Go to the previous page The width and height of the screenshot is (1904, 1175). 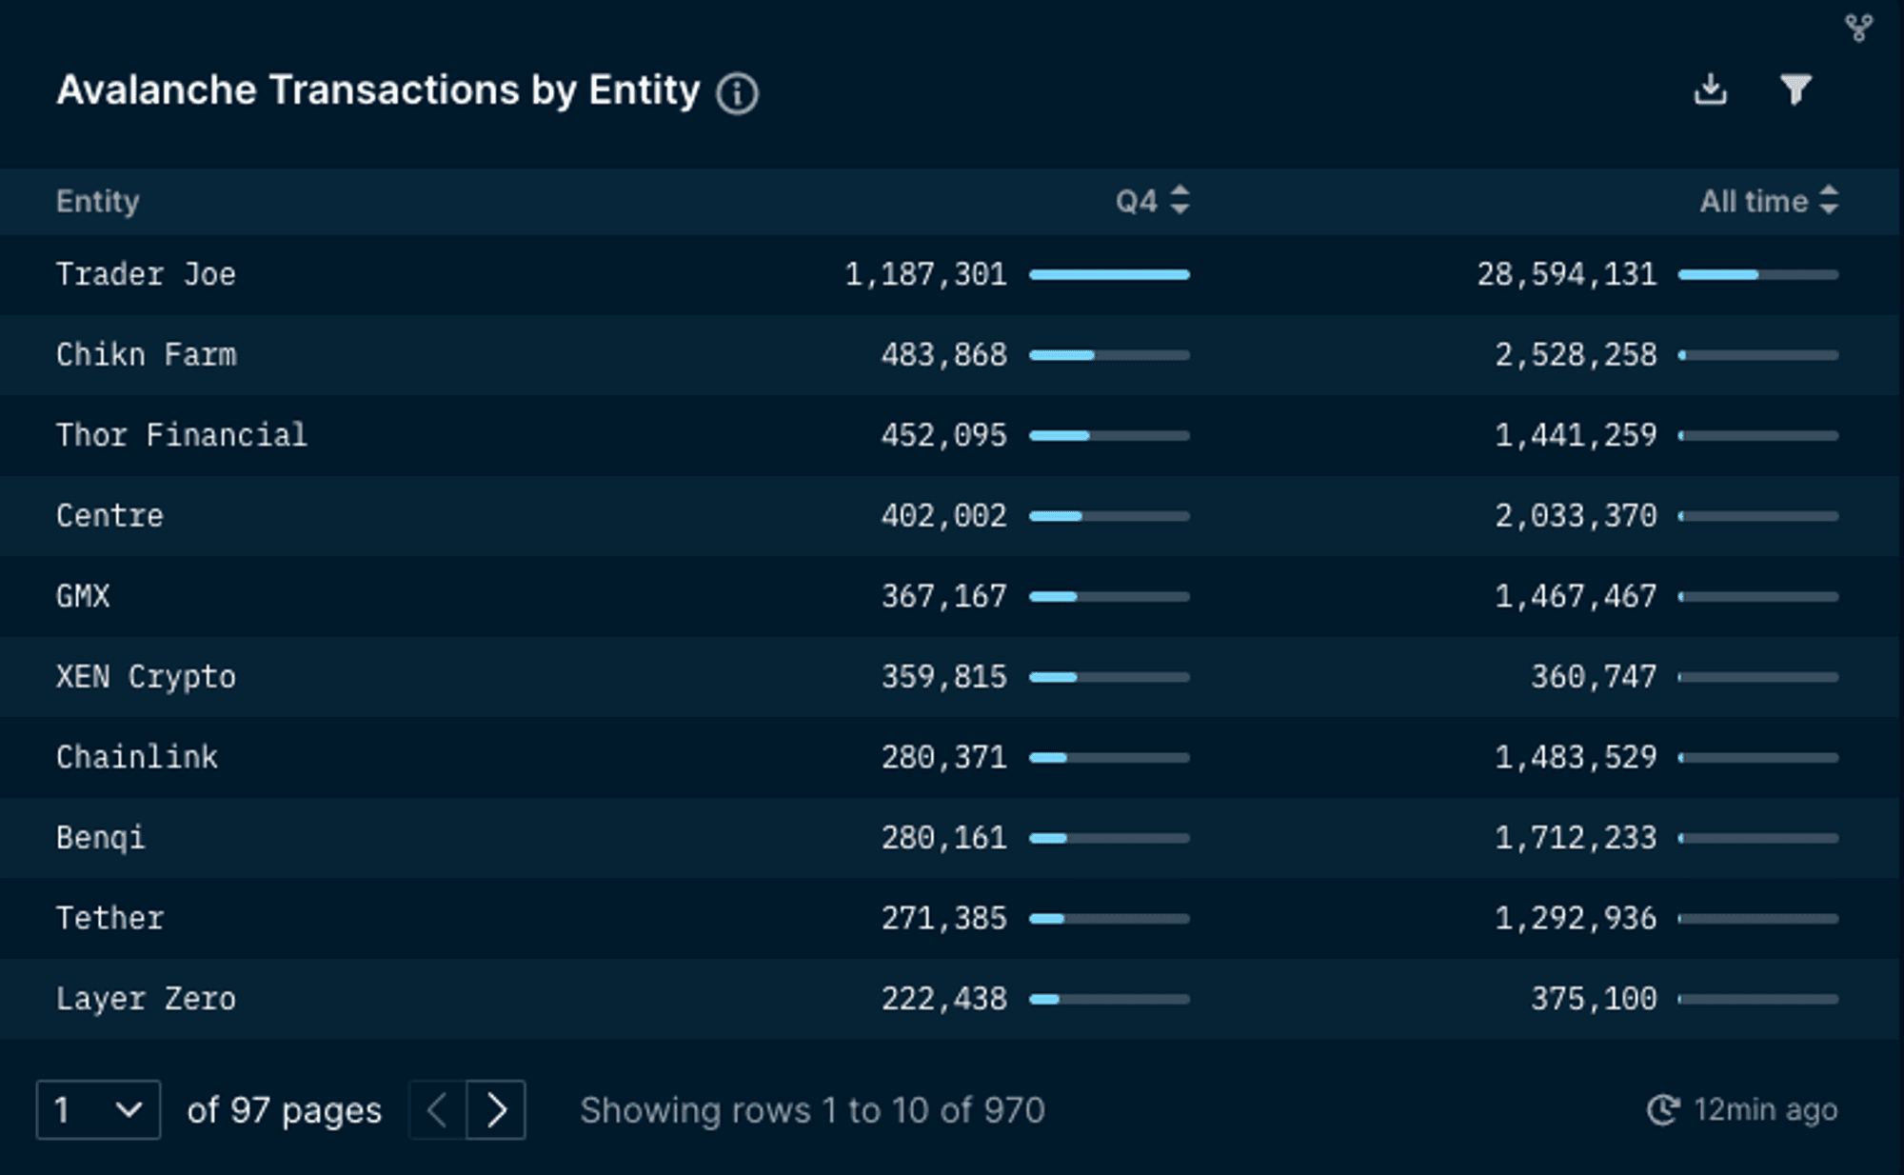pyautogui.click(x=437, y=1110)
